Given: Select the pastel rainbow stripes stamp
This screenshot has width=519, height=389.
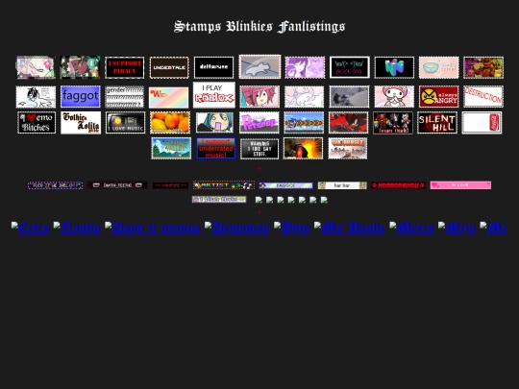Looking at the screenshot, I should (x=169, y=98).
